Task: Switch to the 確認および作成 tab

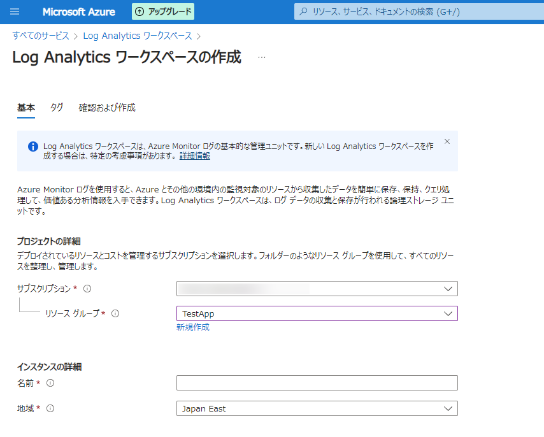Action: 107,108
